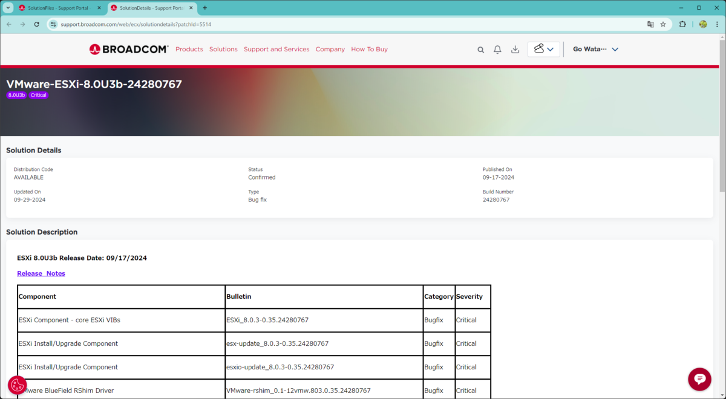Click the Broadcom logo

(x=128, y=50)
